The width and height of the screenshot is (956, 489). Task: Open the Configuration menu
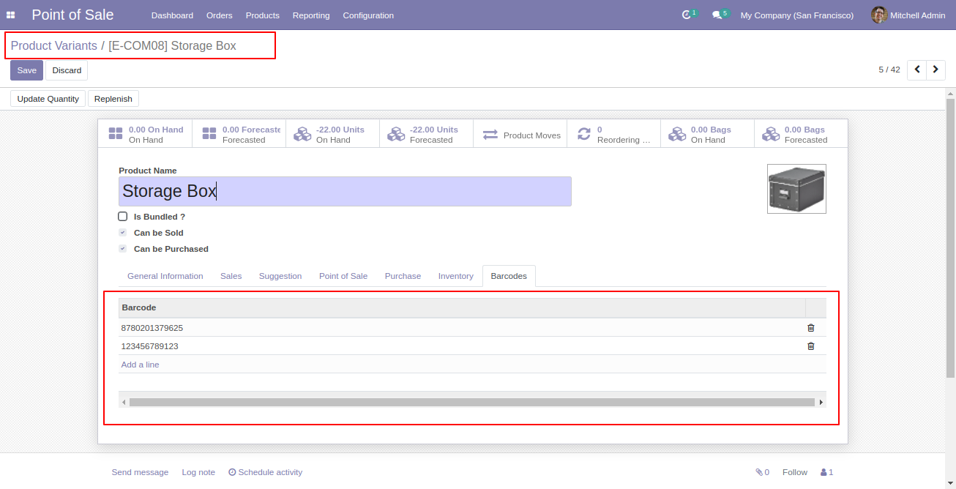pyautogui.click(x=368, y=15)
